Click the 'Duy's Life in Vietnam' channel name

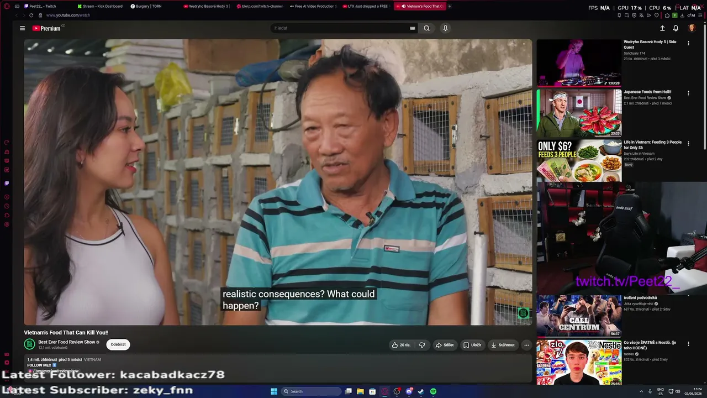(639, 154)
